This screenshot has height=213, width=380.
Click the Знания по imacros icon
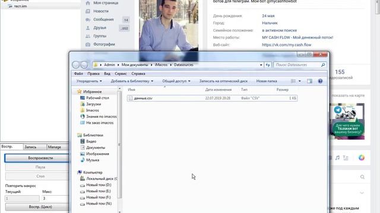pyautogui.click(x=83, y=117)
